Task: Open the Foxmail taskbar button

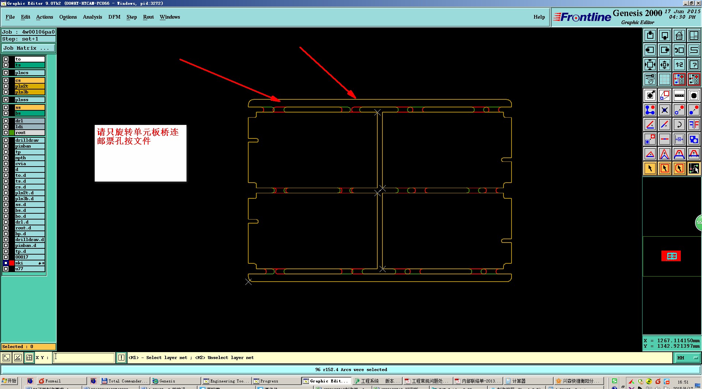Action: (x=61, y=381)
